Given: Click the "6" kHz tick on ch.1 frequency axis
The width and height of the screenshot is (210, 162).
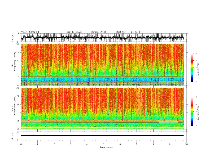Looking at the screenshot, I should (19, 61).
